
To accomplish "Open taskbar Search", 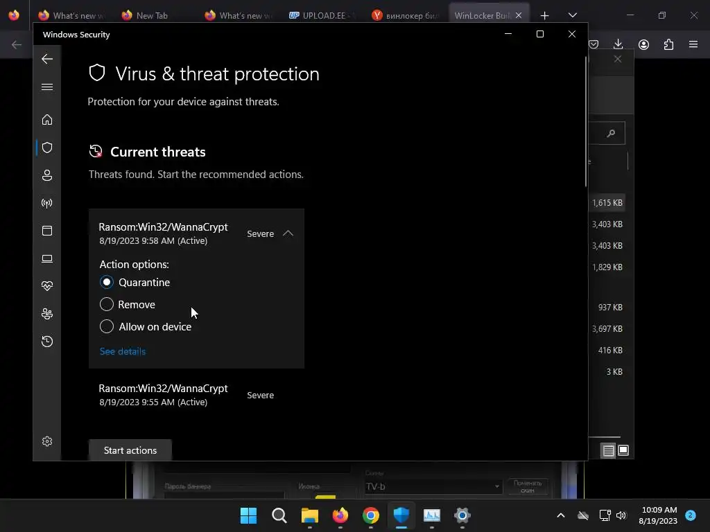I will click(279, 515).
